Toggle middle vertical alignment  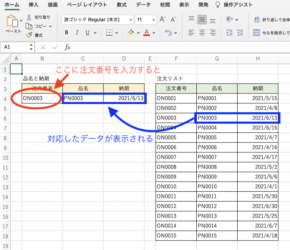[x=202, y=19]
